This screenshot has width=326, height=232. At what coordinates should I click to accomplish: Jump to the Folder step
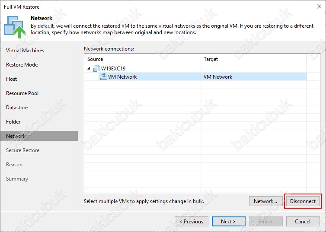pyautogui.click(x=13, y=122)
